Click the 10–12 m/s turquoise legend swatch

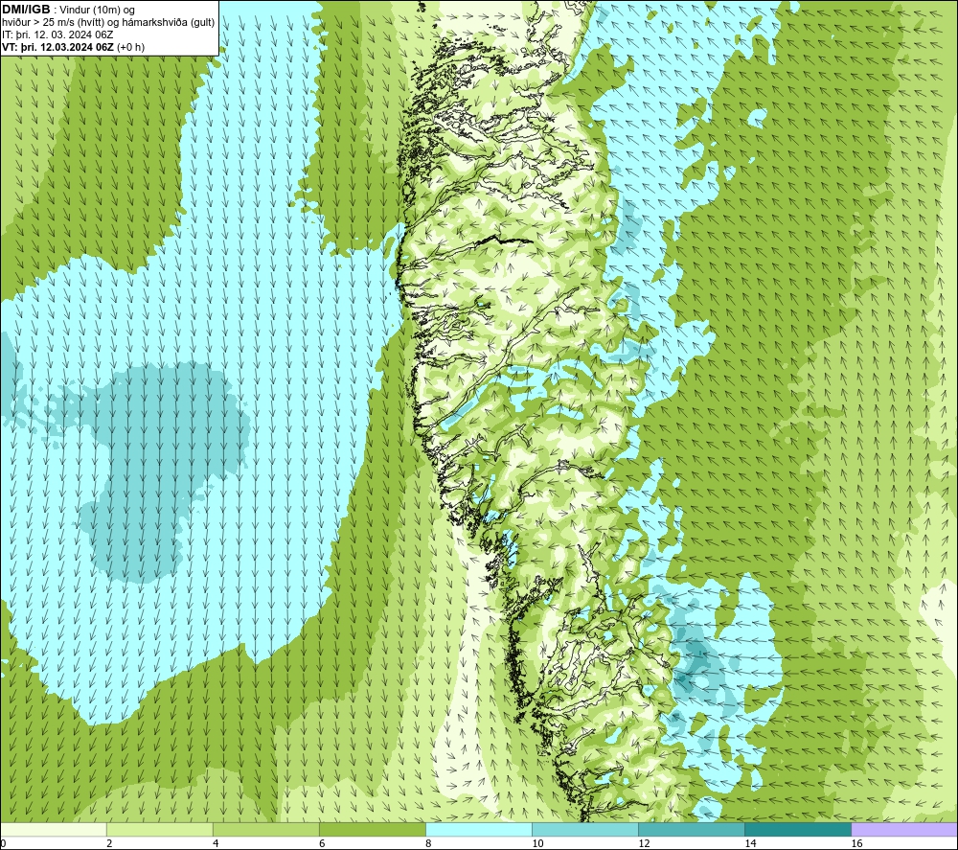585,829
